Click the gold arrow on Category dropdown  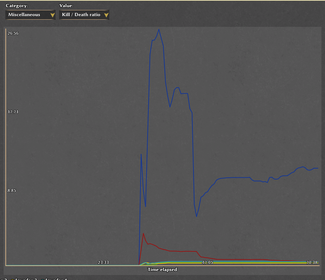tap(53, 15)
